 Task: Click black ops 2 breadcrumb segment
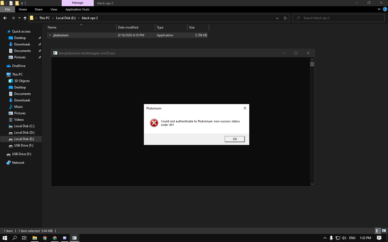pos(90,18)
